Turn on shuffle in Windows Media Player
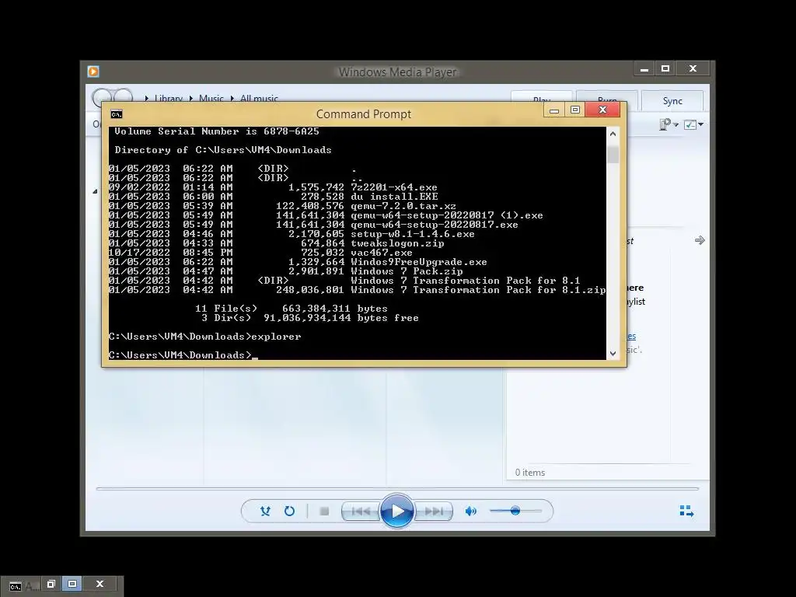796x597 pixels. pyautogui.click(x=265, y=511)
